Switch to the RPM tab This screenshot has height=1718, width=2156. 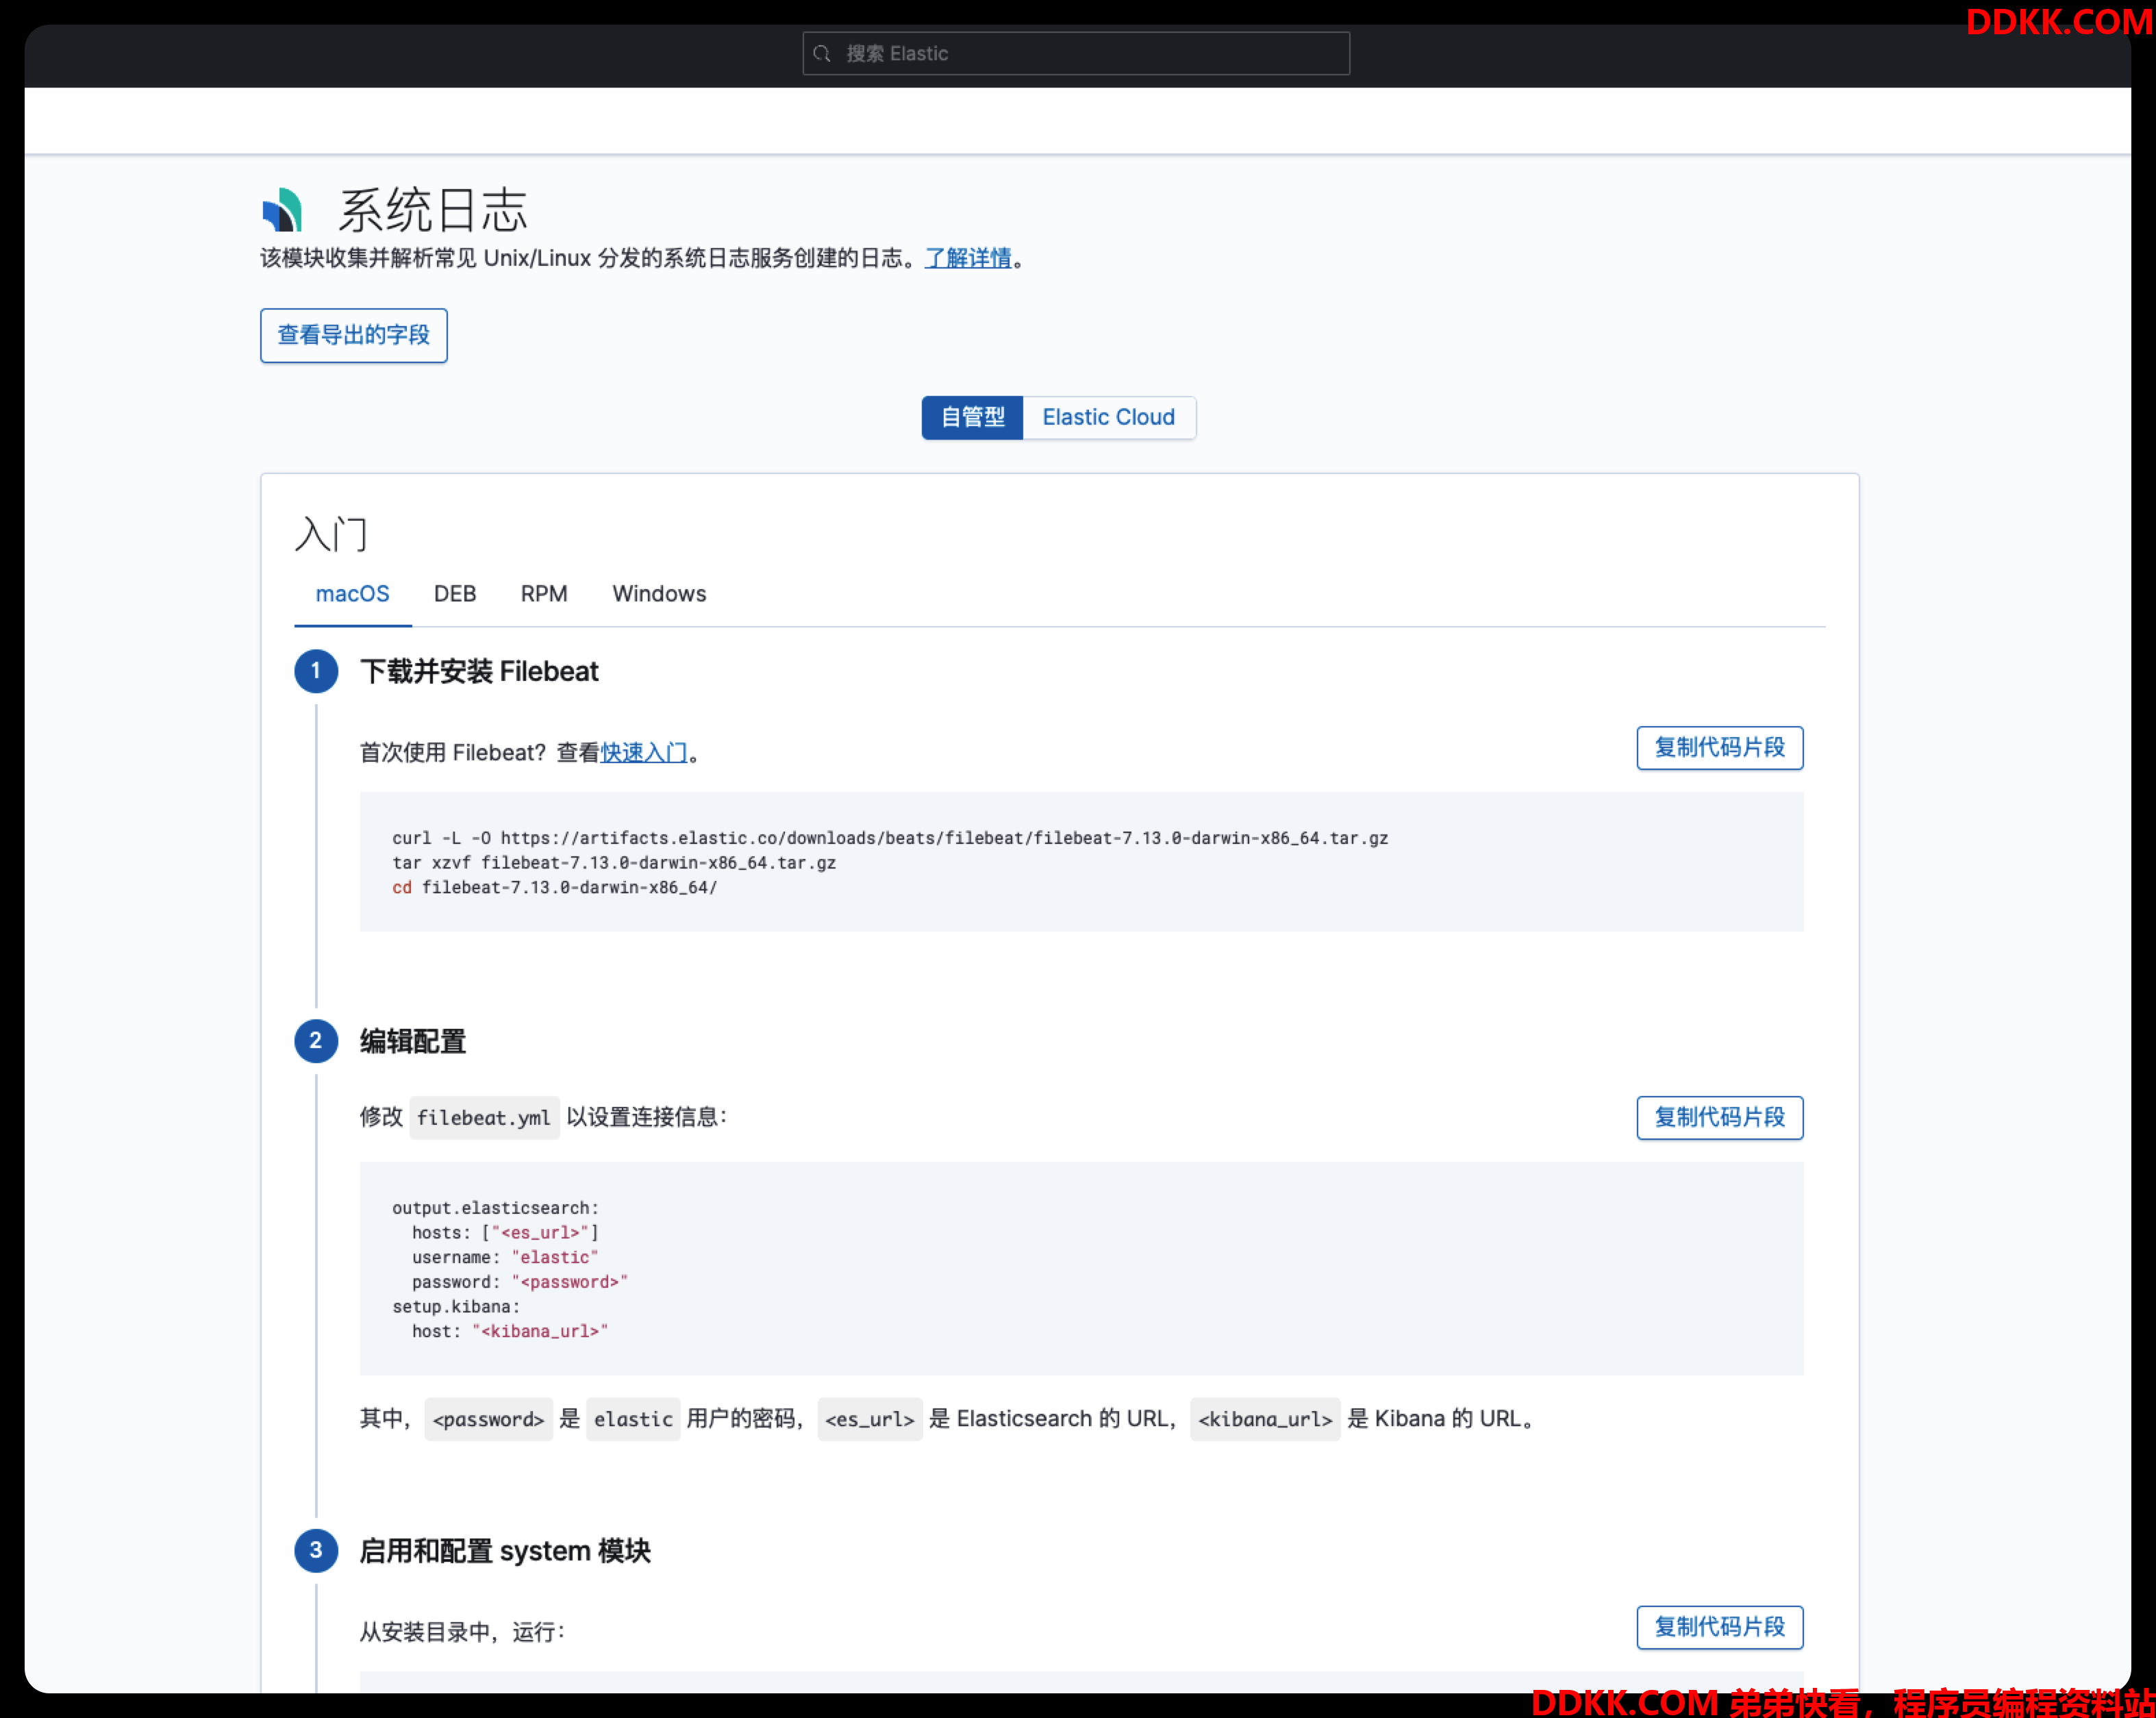click(544, 594)
